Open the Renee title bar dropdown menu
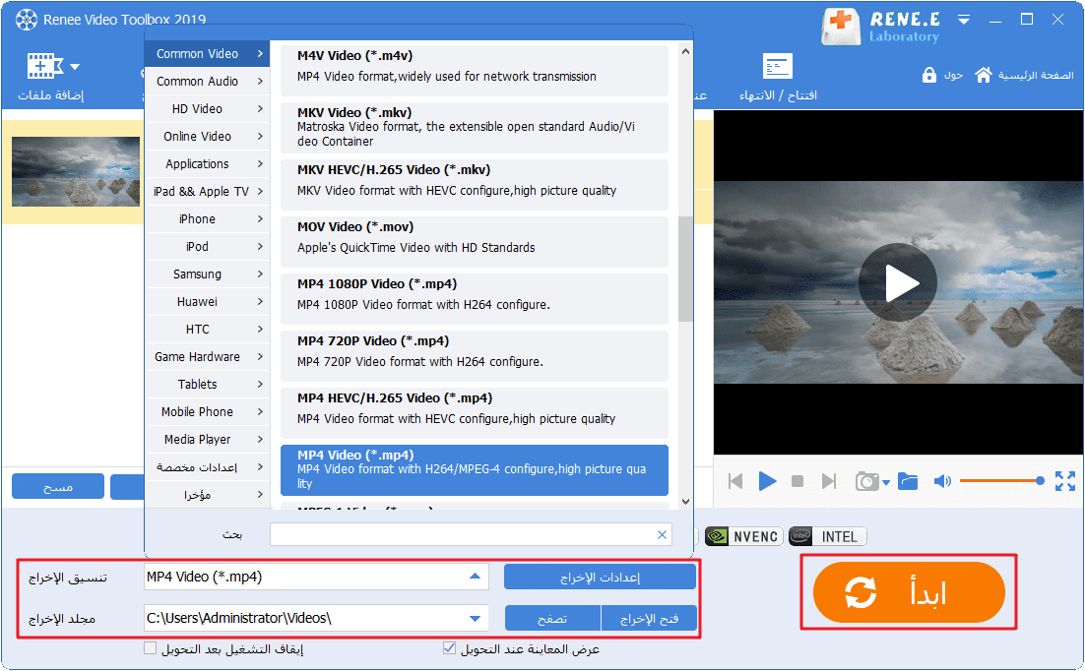The width and height of the screenshot is (1085, 671). pos(963,20)
